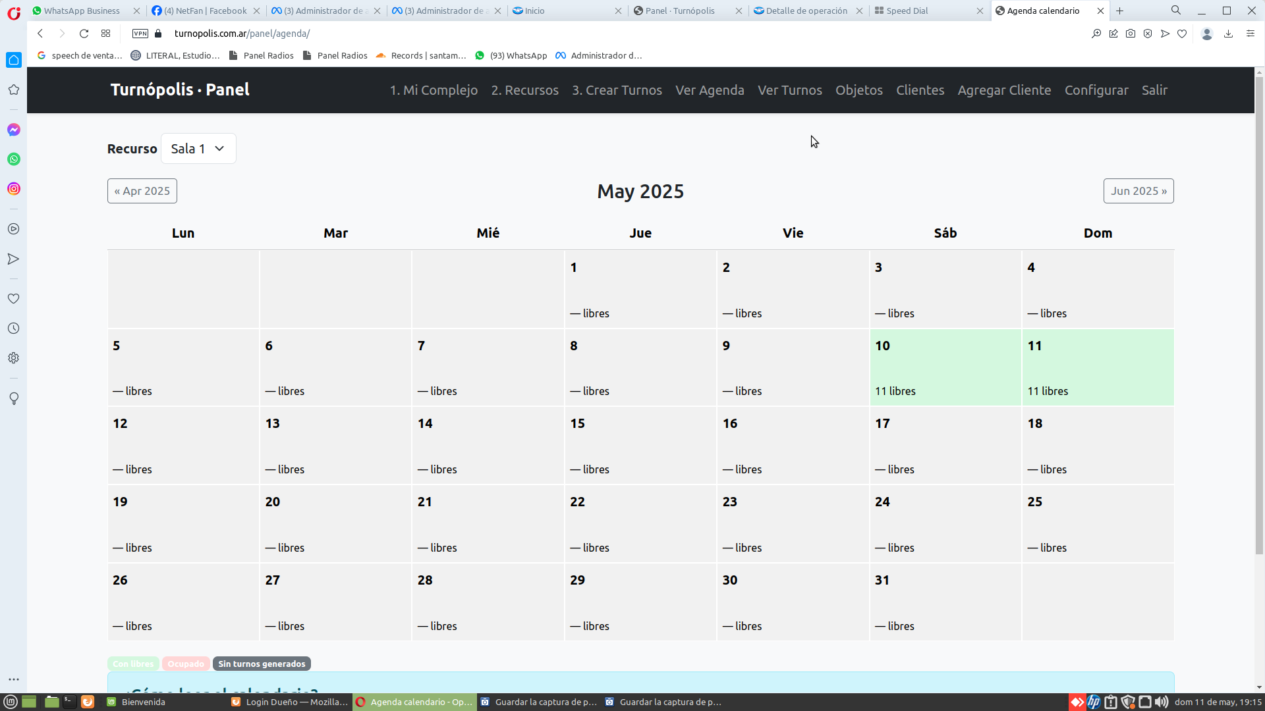Close the Agenda calendario tab
The width and height of the screenshot is (1265, 711).
(x=1100, y=11)
